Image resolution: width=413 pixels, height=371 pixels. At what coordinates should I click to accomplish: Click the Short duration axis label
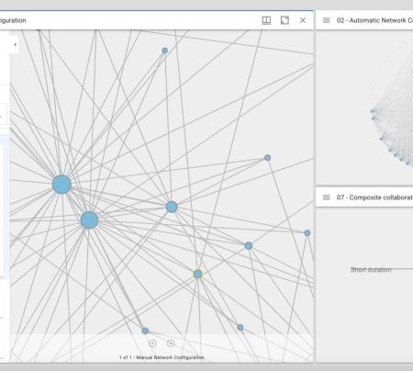click(x=371, y=270)
